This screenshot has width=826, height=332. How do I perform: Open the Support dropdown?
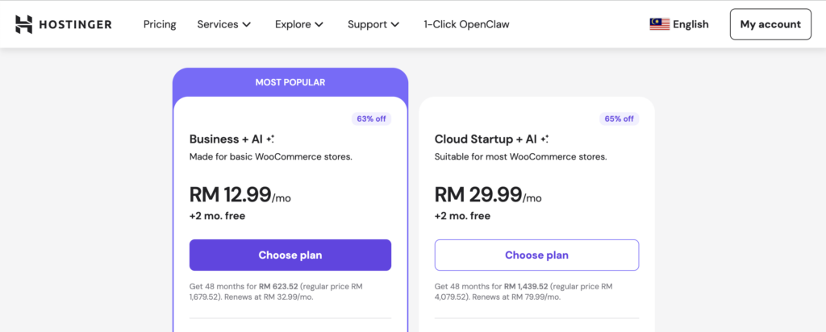373,24
